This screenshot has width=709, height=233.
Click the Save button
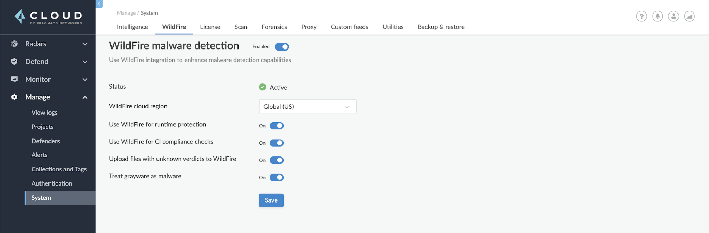point(271,200)
